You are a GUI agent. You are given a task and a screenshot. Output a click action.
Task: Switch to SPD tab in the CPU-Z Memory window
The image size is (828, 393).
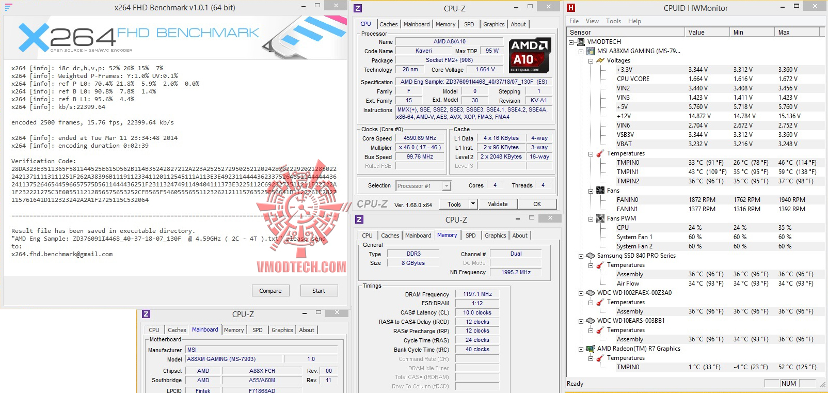click(x=471, y=235)
